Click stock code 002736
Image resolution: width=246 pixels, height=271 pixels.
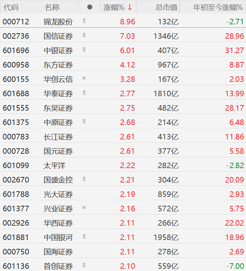coord(16,36)
